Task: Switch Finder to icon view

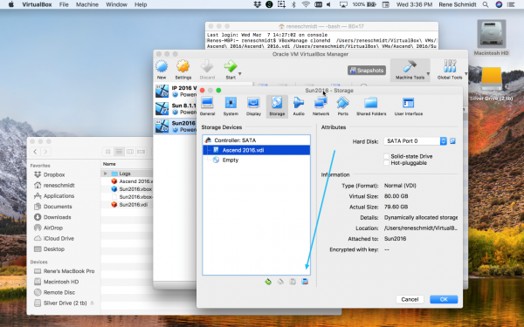Action: (x=108, y=152)
